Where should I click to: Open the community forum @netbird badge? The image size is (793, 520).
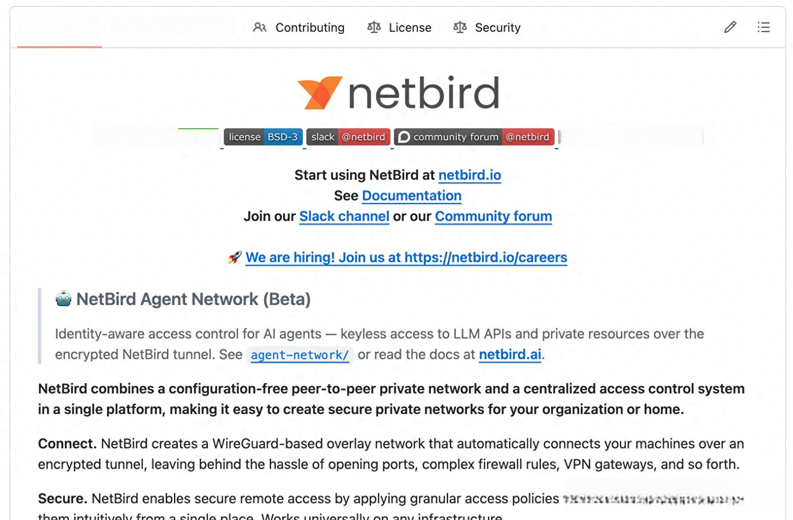pyautogui.click(x=474, y=137)
